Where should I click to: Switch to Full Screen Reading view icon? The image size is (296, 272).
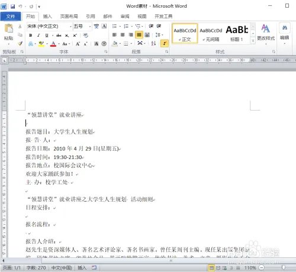[218, 268]
